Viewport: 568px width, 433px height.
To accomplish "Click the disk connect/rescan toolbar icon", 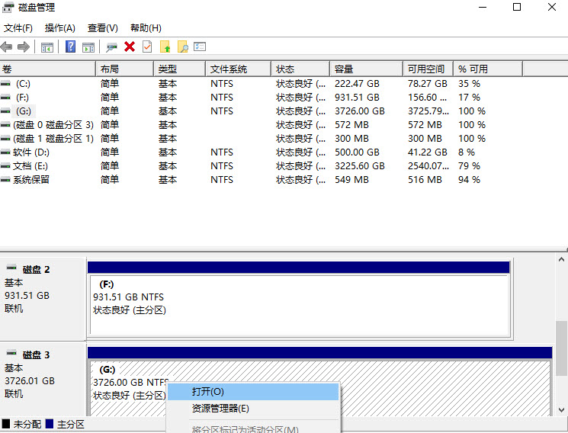I will point(111,47).
